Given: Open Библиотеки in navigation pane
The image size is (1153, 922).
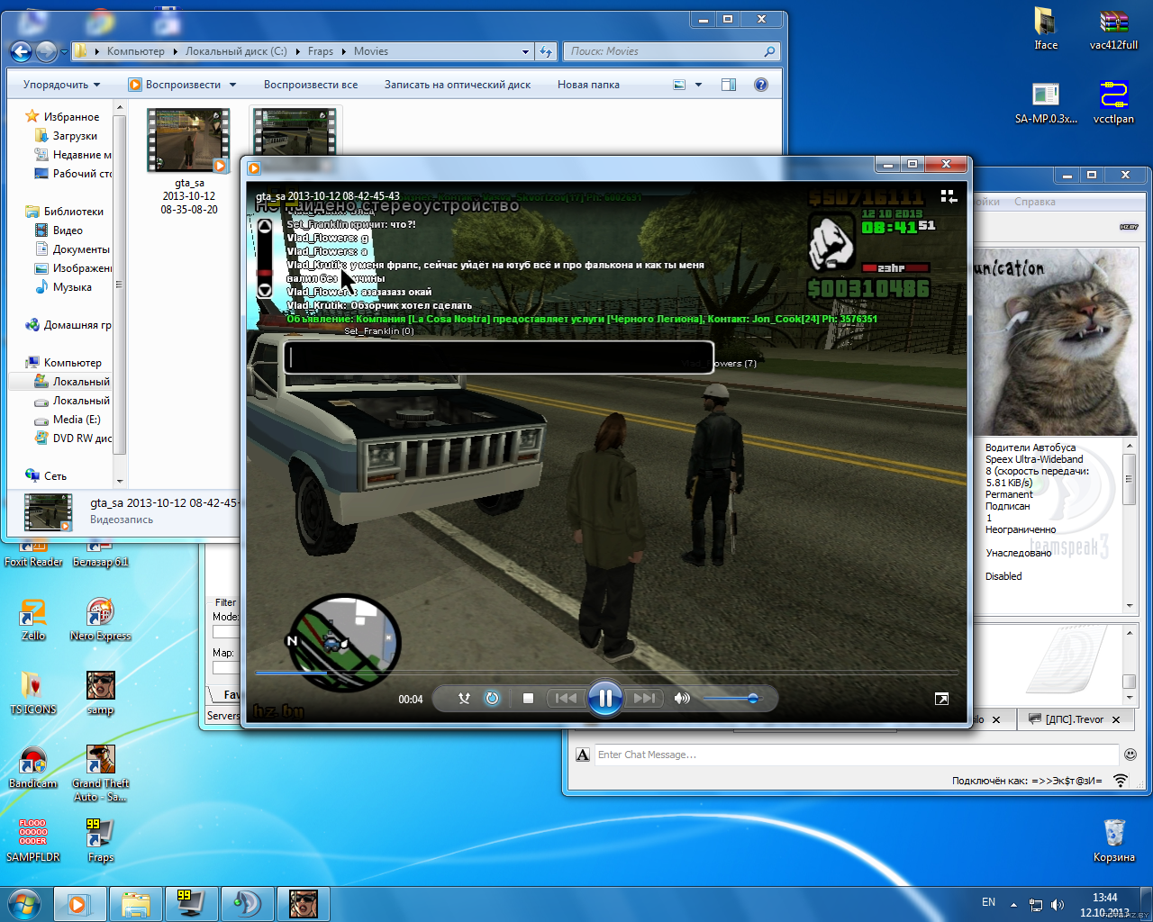Looking at the screenshot, I should coord(74,212).
